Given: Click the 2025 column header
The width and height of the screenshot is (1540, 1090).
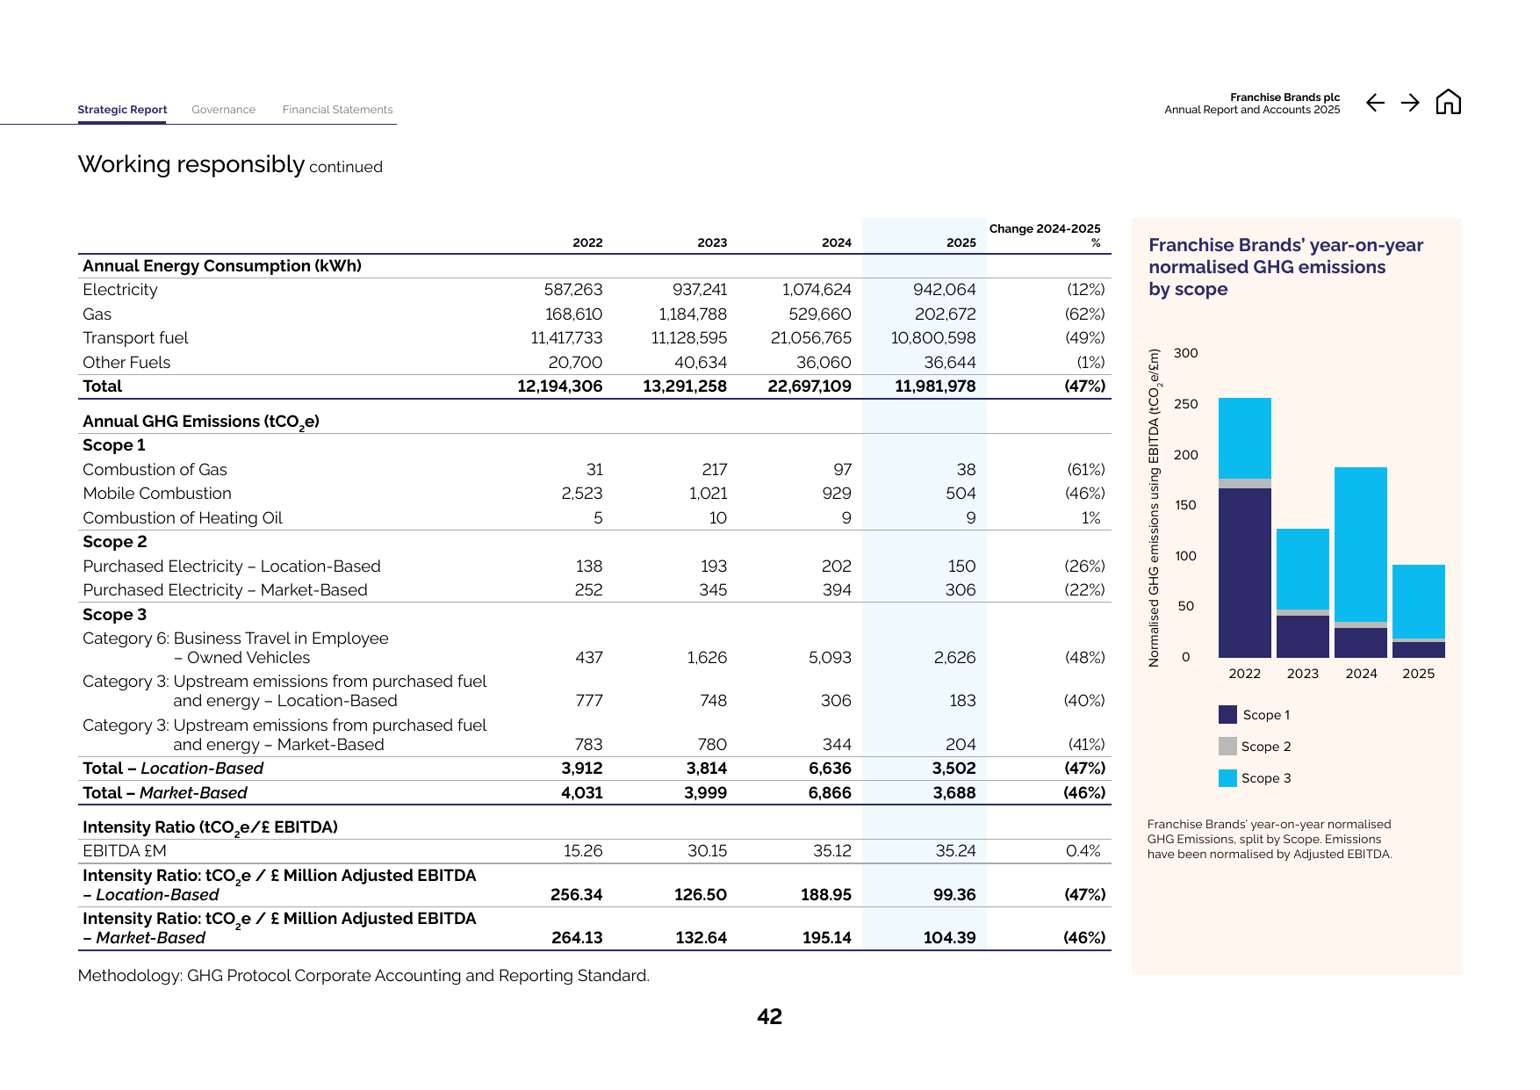Looking at the screenshot, I should tap(961, 242).
